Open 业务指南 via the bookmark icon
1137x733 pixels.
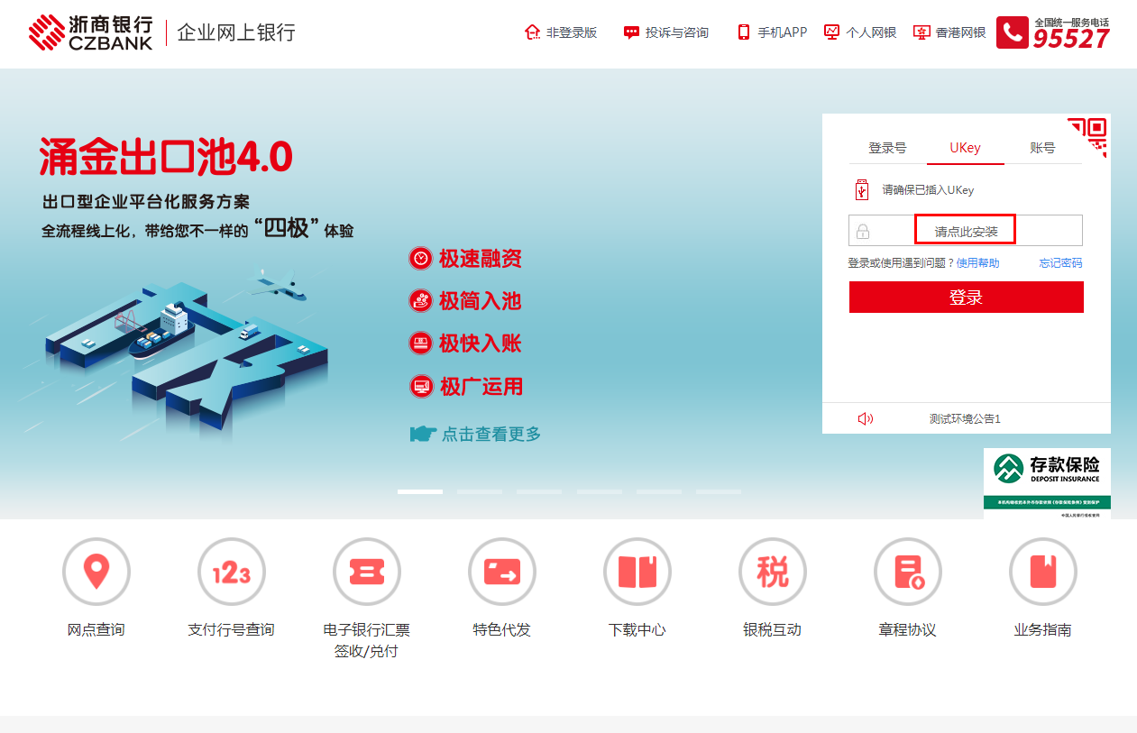1043,572
